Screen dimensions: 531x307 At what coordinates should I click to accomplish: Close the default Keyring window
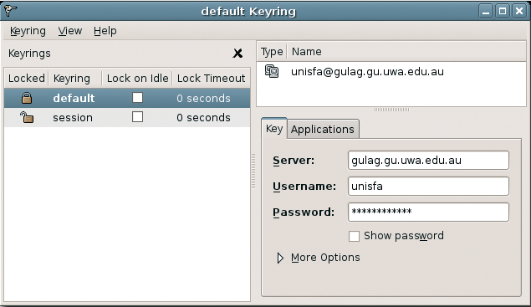(519, 11)
